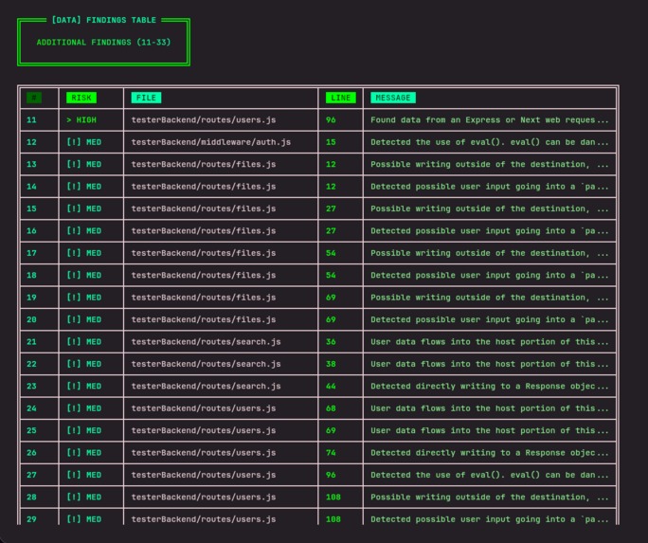Screen dimensions: 648x543
Task: Click the '[DATA] FINDINGS TABLE' title
Action: 103,20
